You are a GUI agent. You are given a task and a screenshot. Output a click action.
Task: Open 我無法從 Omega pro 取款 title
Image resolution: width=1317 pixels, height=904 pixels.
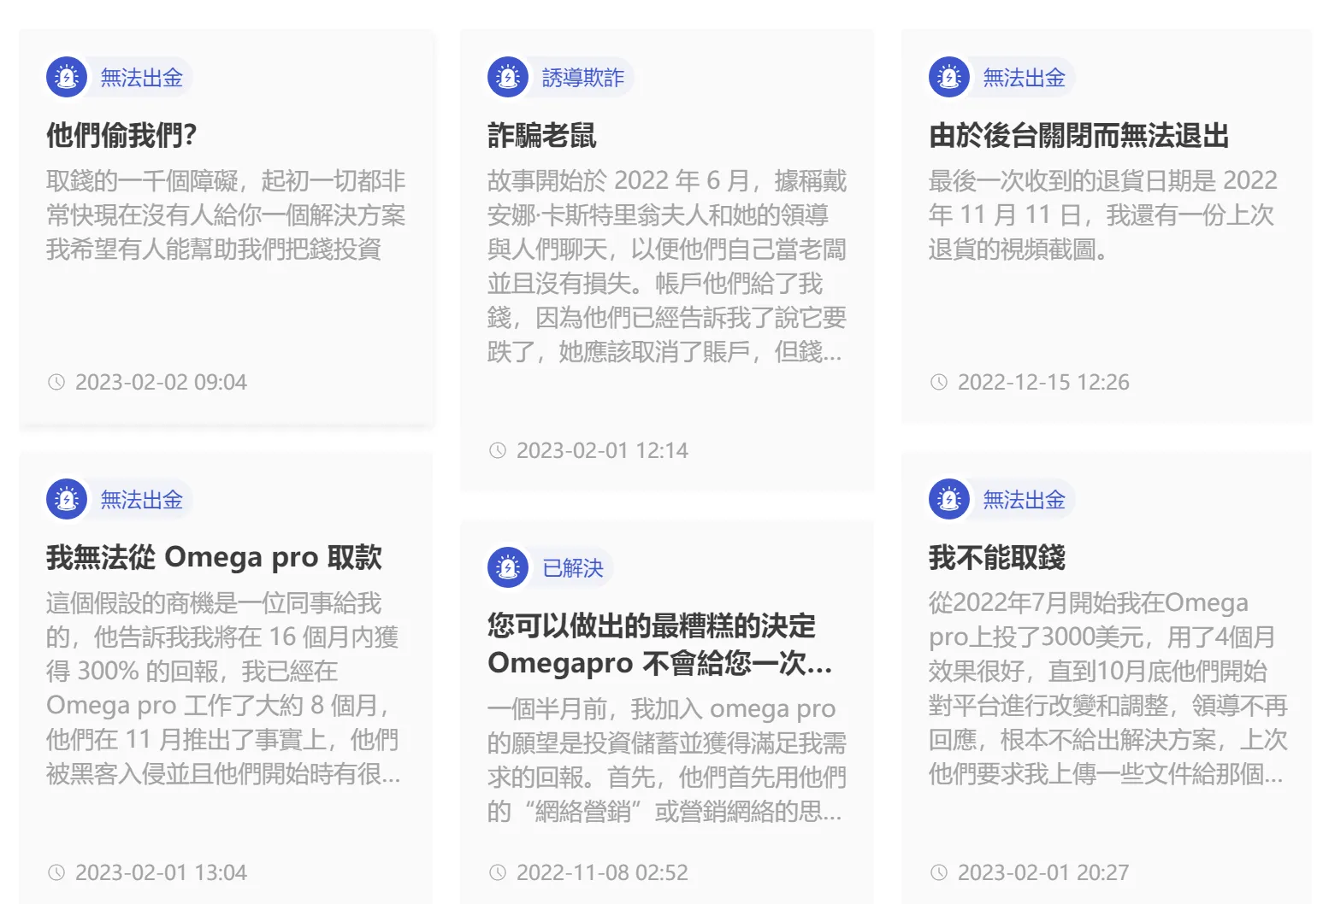tap(214, 557)
